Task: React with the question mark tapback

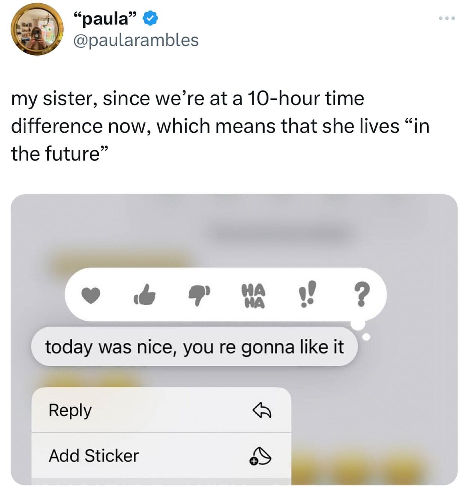Action: [361, 295]
